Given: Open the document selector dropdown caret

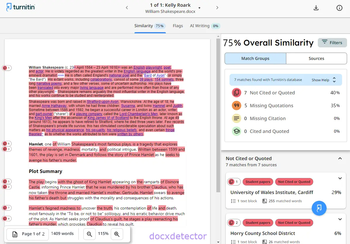Looking at the screenshot, I should click(x=199, y=8).
